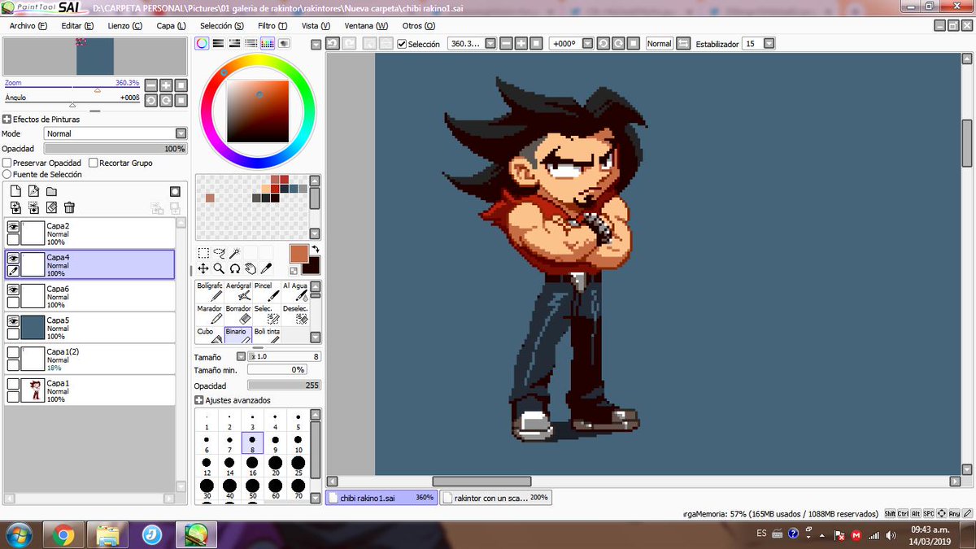Screen dimensions: 976x549
Task: Open the Windows Start menu
Action: [19, 534]
